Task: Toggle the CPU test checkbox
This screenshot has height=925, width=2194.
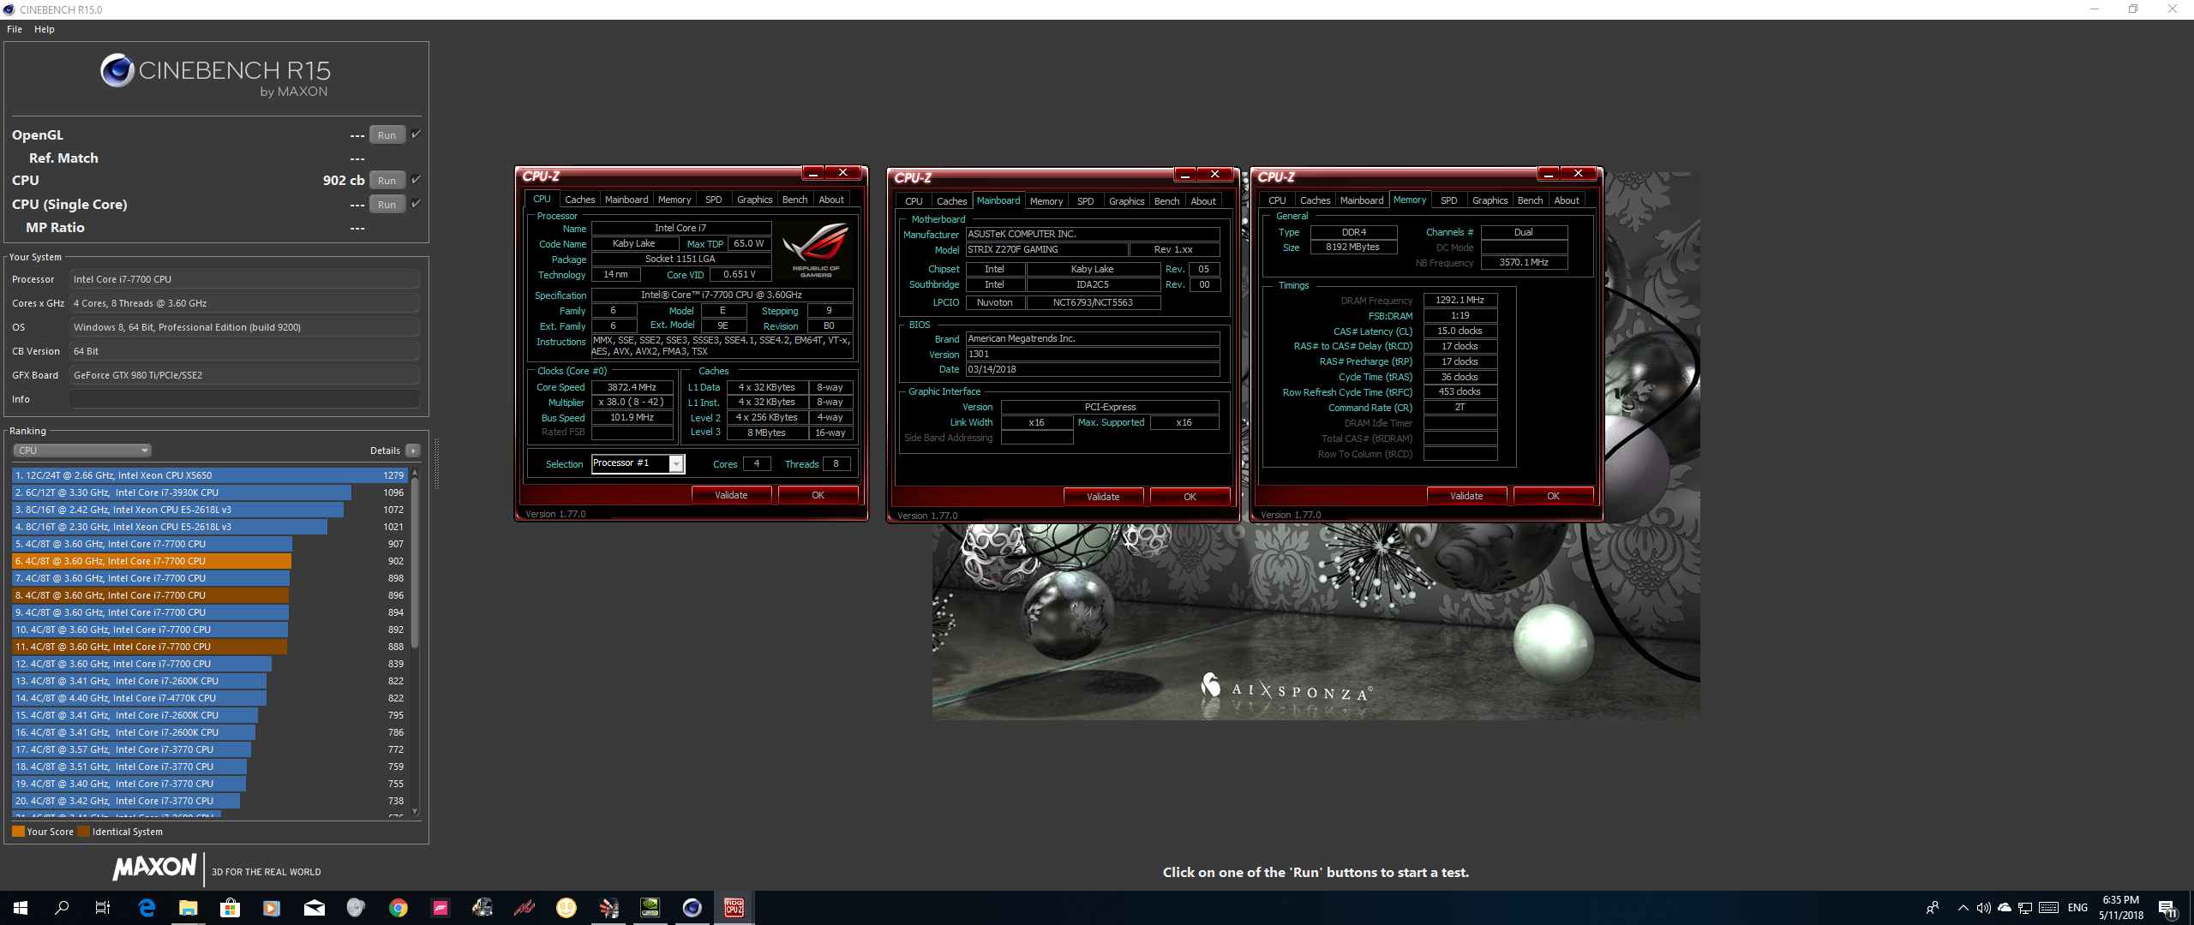Action: pos(416,180)
